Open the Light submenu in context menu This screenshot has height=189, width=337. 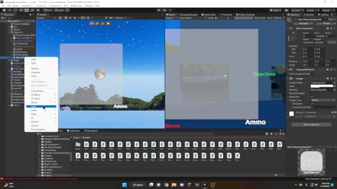(x=41, y=107)
